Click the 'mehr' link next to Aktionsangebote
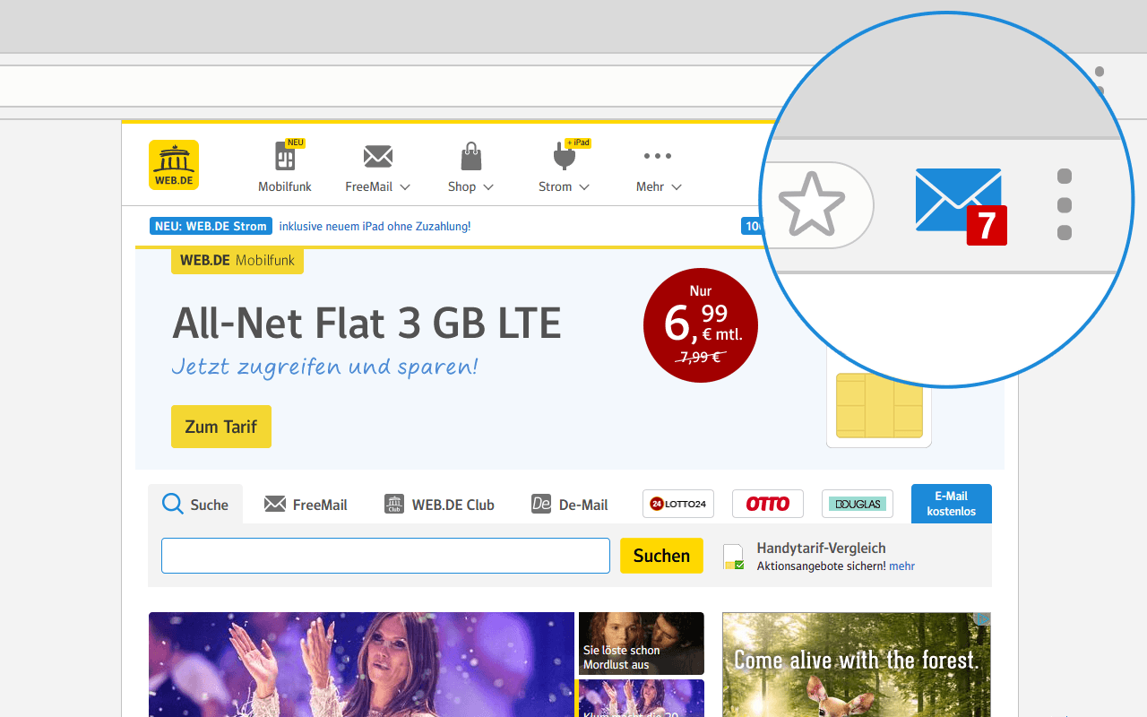 (x=902, y=566)
